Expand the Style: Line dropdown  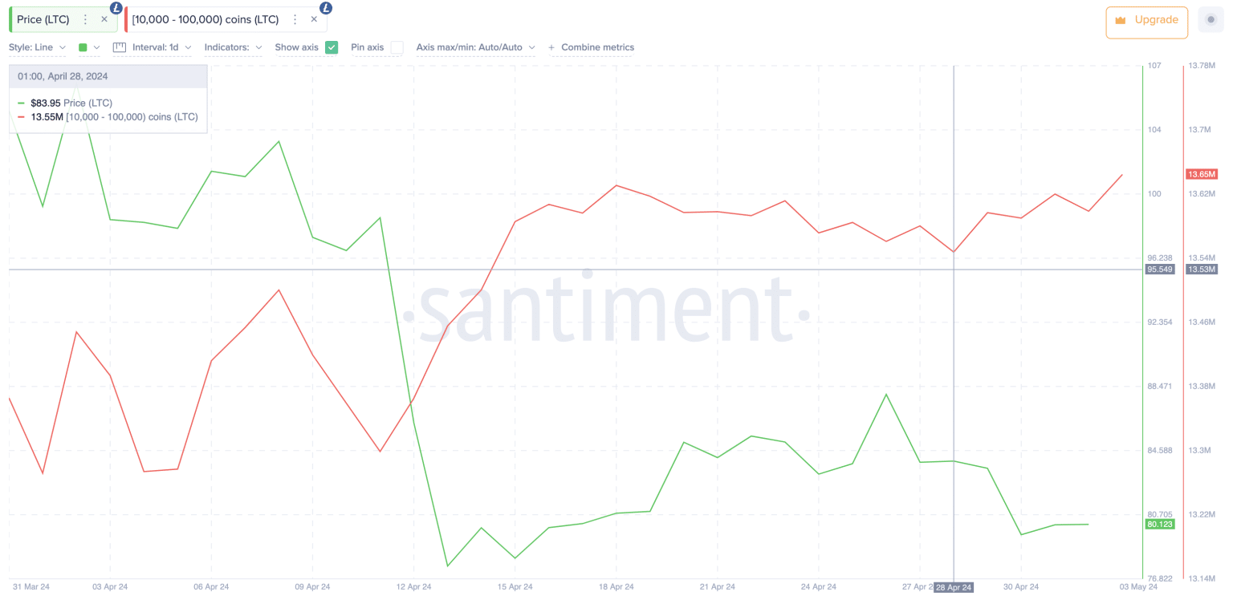click(37, 47)
